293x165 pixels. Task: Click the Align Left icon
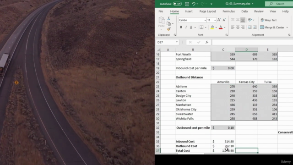click(x=233, y=27)
